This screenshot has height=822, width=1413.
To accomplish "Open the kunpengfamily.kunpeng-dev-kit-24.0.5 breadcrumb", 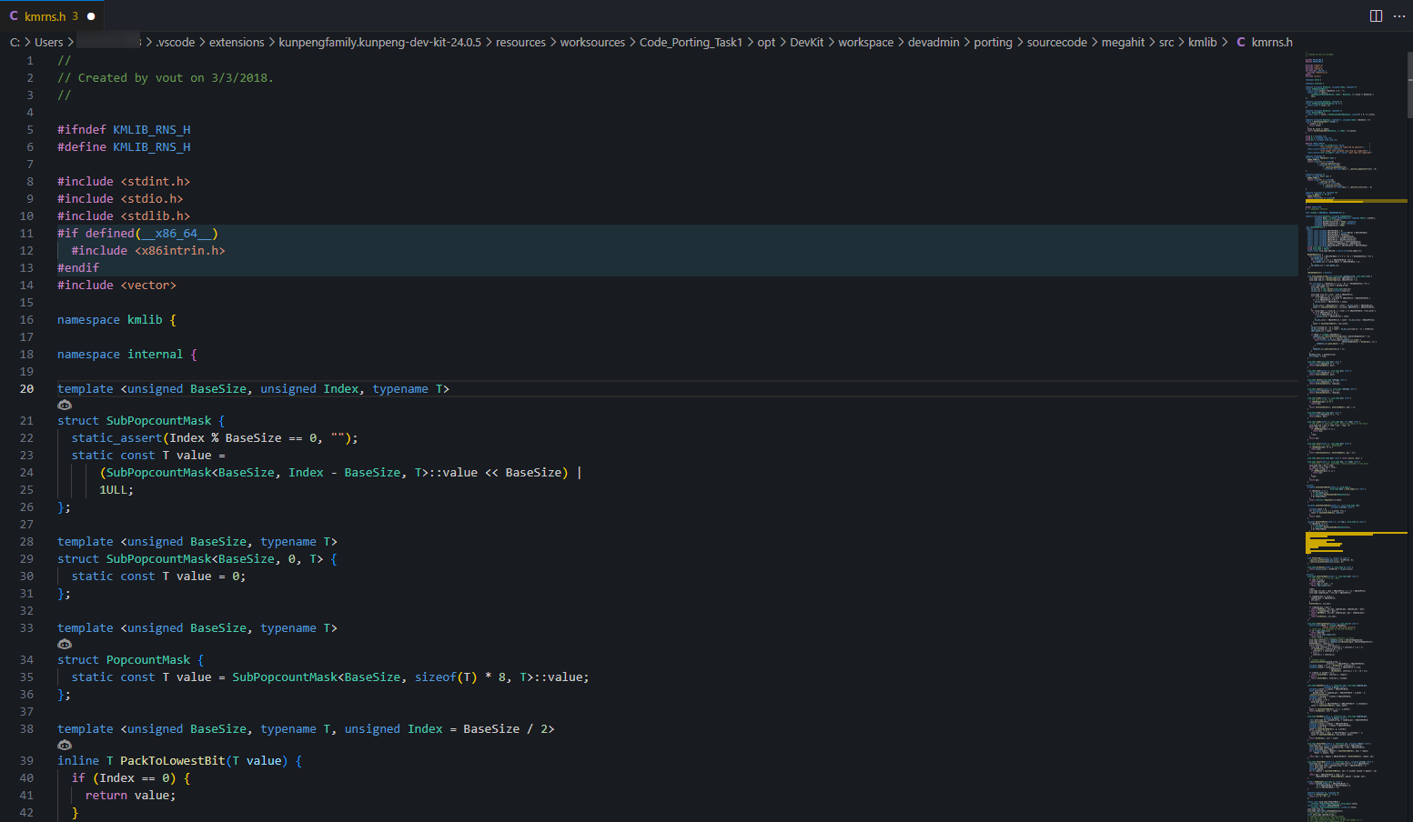I will (x=379, y=42).
